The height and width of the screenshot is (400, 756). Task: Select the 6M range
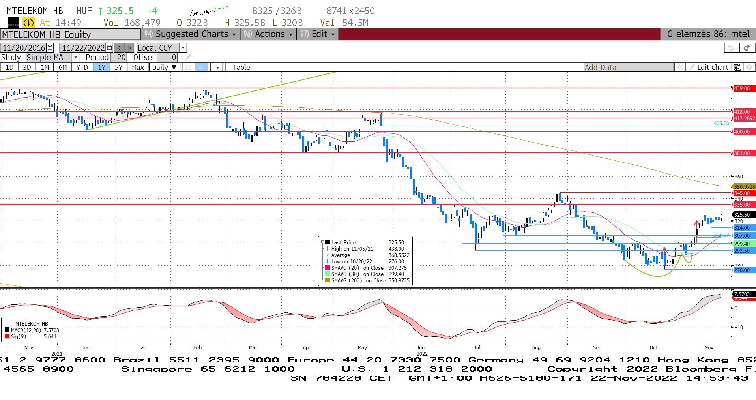coord(63,68)
